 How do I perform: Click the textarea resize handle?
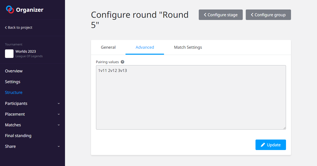285,128
